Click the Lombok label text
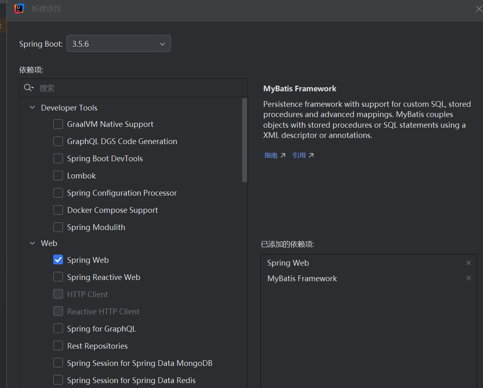The height and width of the screenshot is (388, 483). click(x=81, y=176)
